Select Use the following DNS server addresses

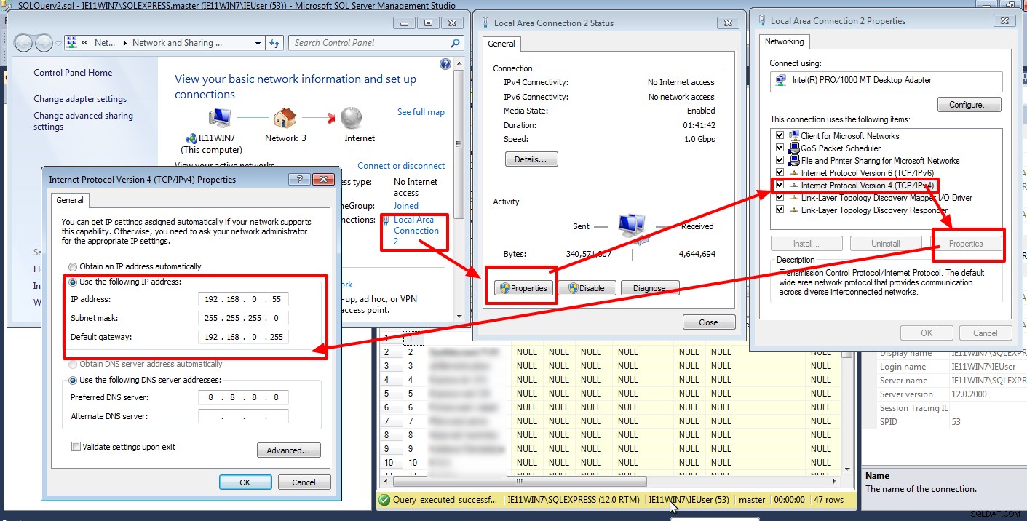click(73, 380)
